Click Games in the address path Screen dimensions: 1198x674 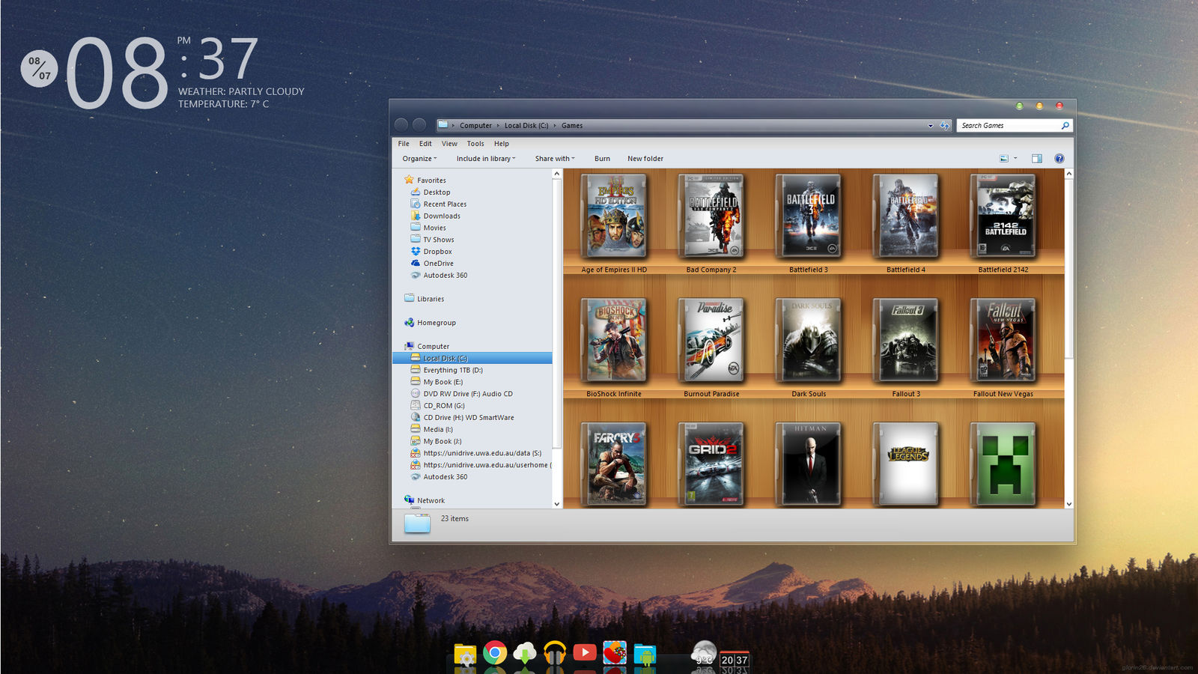[572, 126]
